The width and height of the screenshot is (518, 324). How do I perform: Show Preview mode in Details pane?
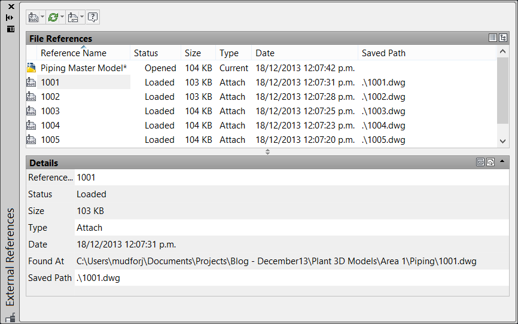pyautogui.click(x=490, y=162)
